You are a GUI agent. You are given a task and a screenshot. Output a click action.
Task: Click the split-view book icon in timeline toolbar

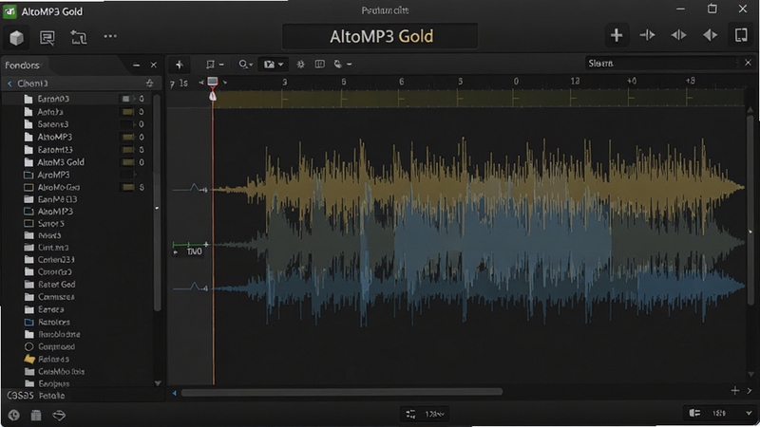(x=319, y=64)
